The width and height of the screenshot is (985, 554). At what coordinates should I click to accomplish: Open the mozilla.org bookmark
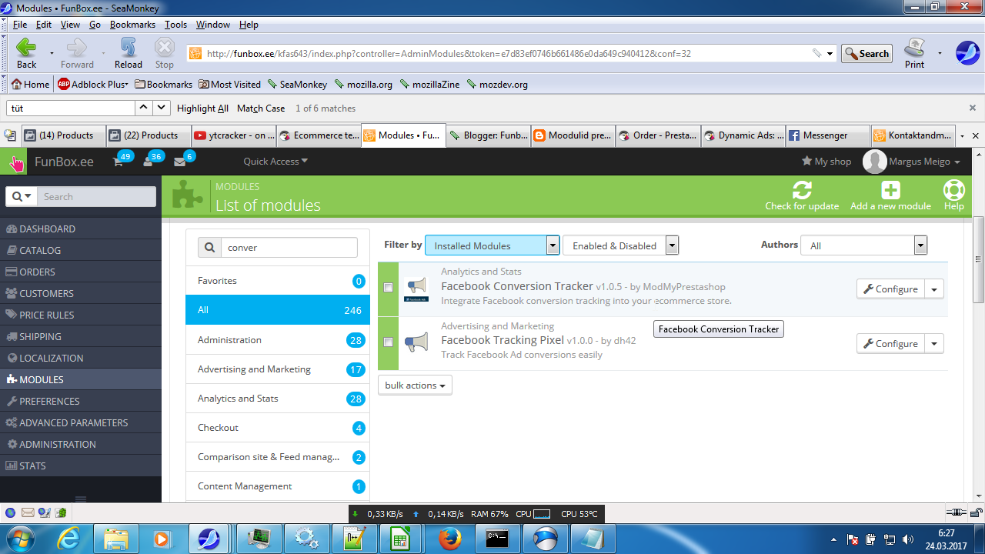coord(362,85)
